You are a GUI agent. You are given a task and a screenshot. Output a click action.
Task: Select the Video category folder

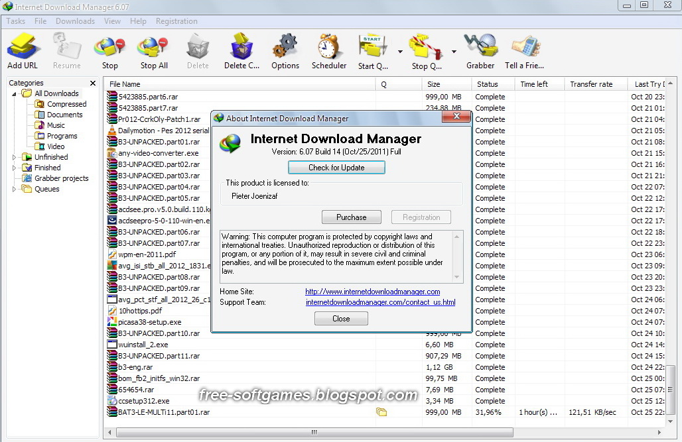(x=50, y=146)
